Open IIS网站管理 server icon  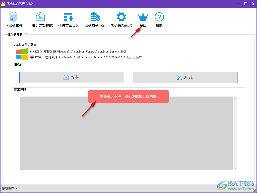point(14,17)
